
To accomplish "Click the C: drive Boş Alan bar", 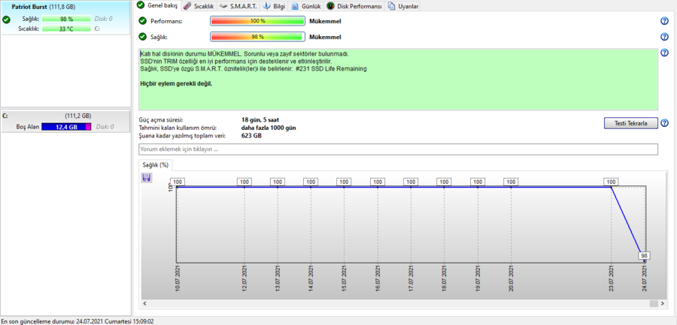I will coord(66,127).
